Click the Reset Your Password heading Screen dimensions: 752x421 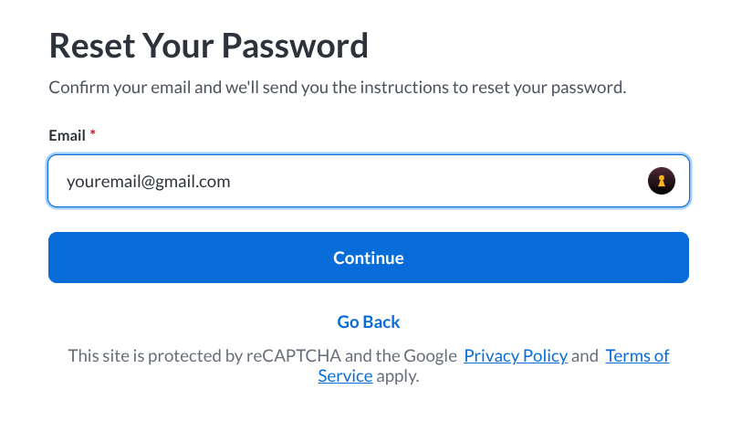pos(209,46)
